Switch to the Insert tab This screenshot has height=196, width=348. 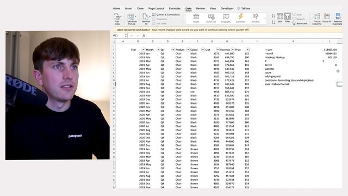[x=128, y=9]
